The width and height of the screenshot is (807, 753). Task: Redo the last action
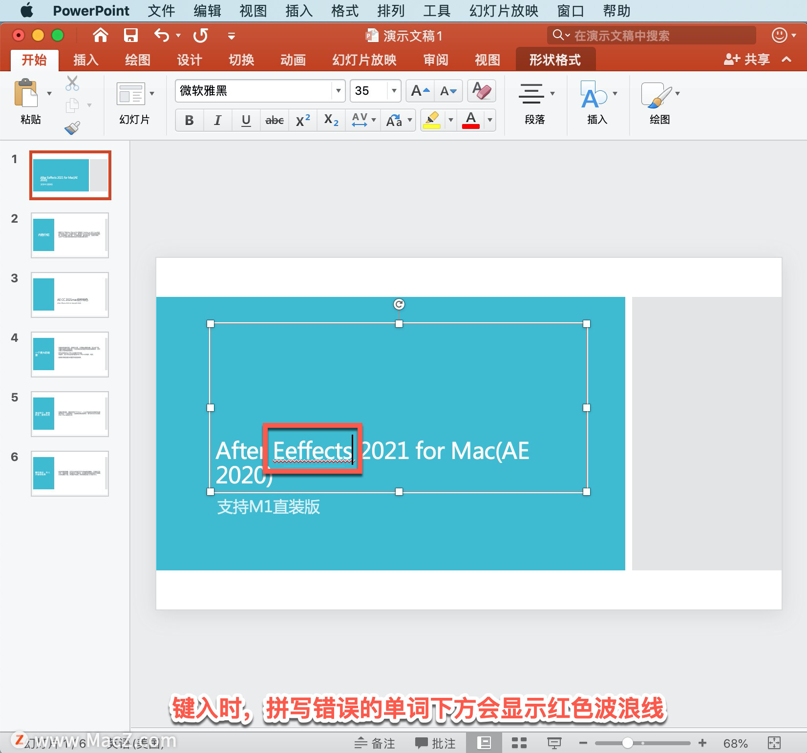(x=201, y=35)
